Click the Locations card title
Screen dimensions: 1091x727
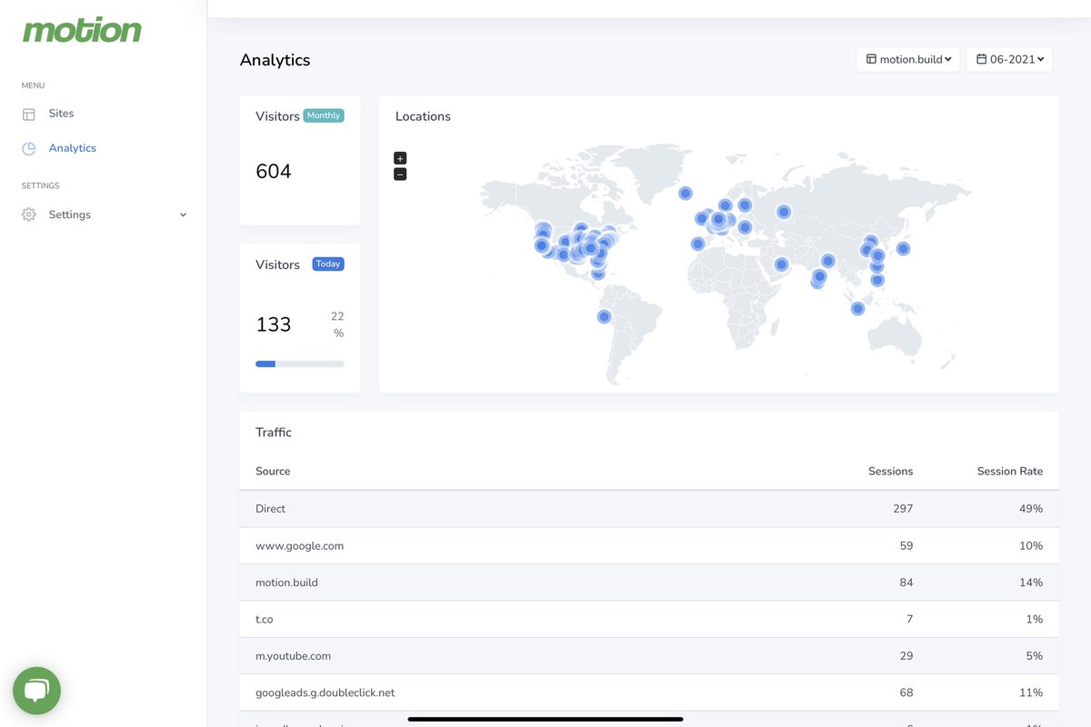(x=423, y=116)
